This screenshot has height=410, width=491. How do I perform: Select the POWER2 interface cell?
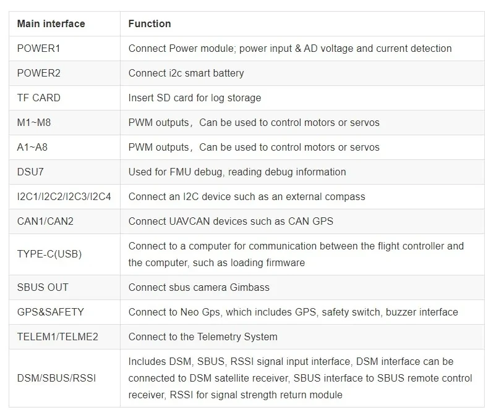[39, 73]
